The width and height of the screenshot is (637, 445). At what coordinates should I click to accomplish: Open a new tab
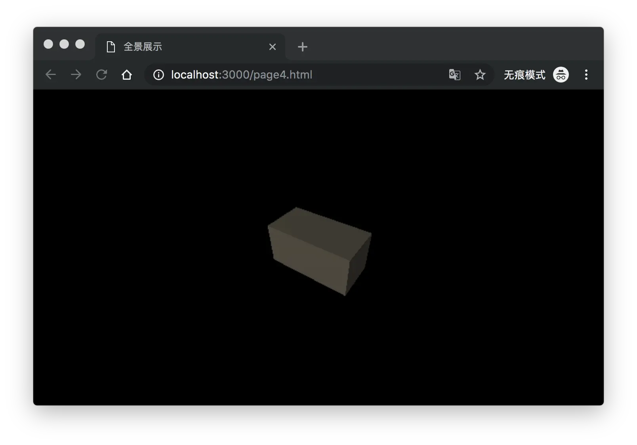click(x=303, y=47)
